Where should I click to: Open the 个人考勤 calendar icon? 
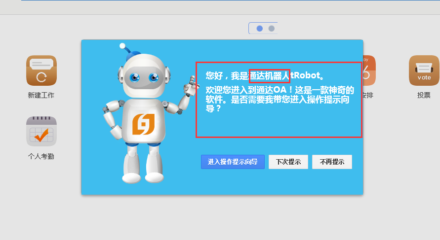point(41,132)
